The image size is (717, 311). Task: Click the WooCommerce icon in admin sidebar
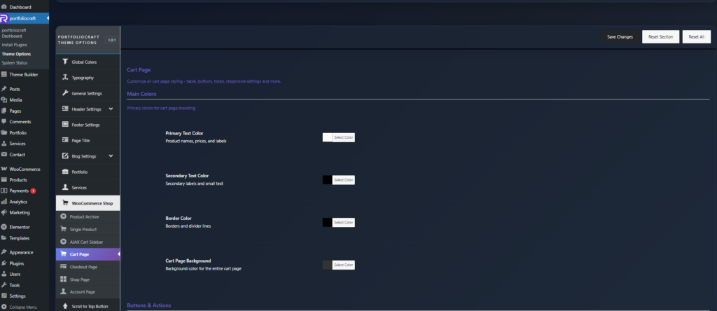tap(4, 169)
